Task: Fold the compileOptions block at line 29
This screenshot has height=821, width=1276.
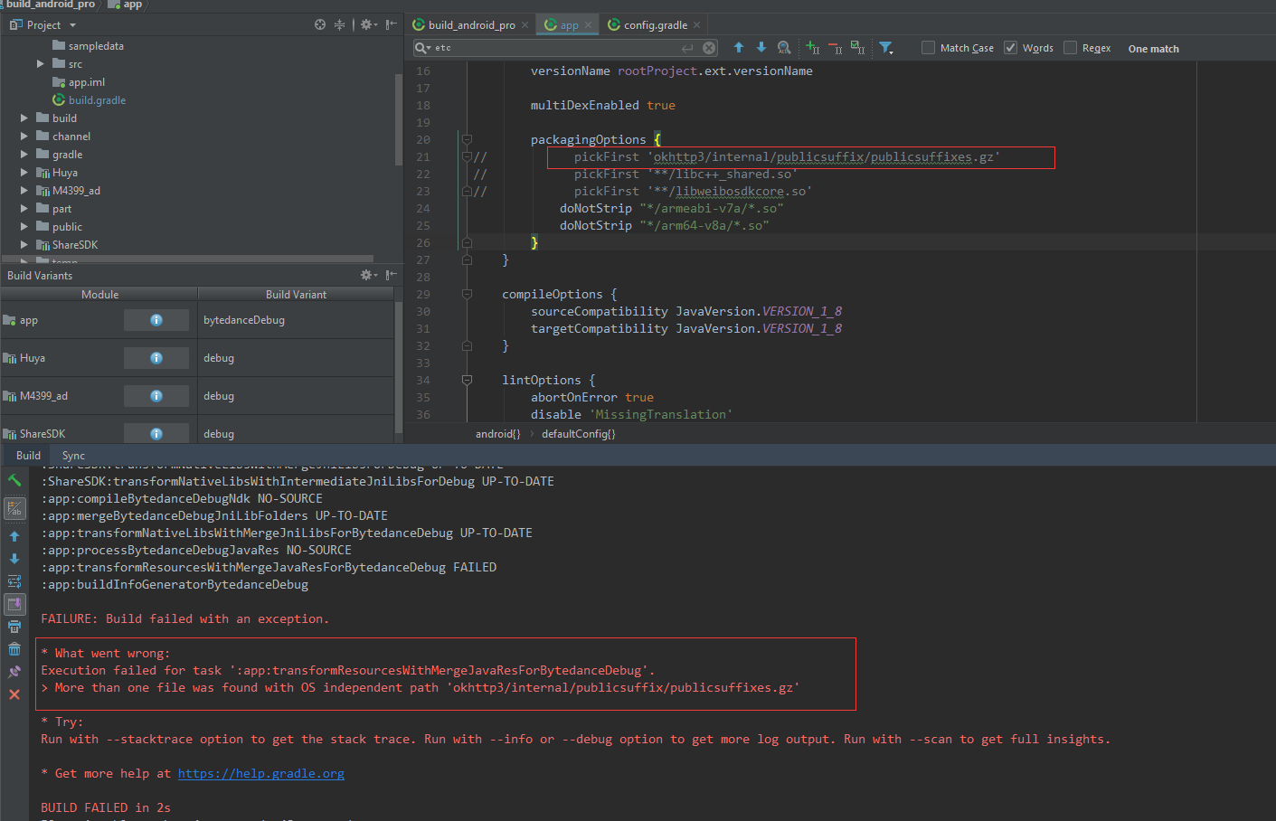Action: pyautogui.click(x=467, y=294)
